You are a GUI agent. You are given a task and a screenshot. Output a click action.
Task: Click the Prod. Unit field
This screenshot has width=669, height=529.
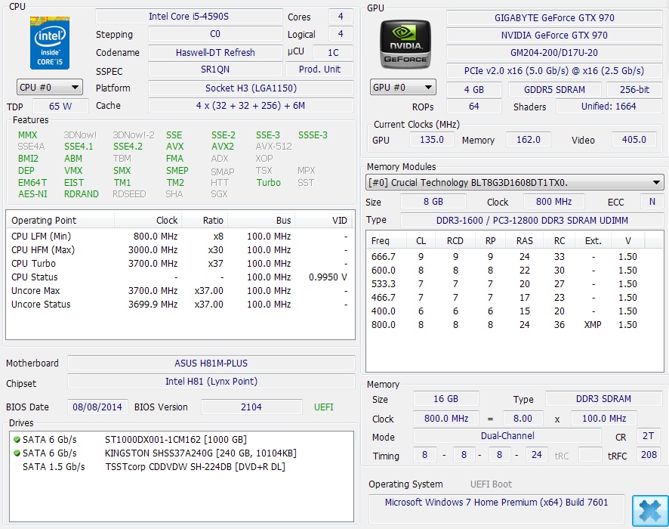(x=319, y=70)
